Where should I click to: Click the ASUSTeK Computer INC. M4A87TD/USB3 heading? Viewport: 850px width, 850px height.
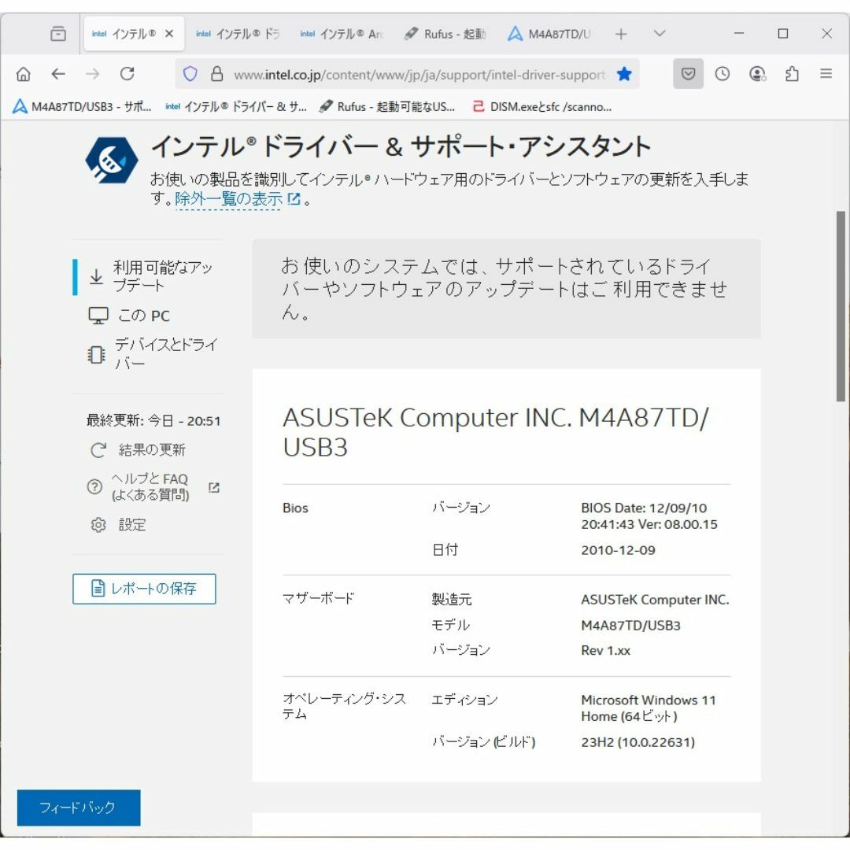(x=496, y=433)
